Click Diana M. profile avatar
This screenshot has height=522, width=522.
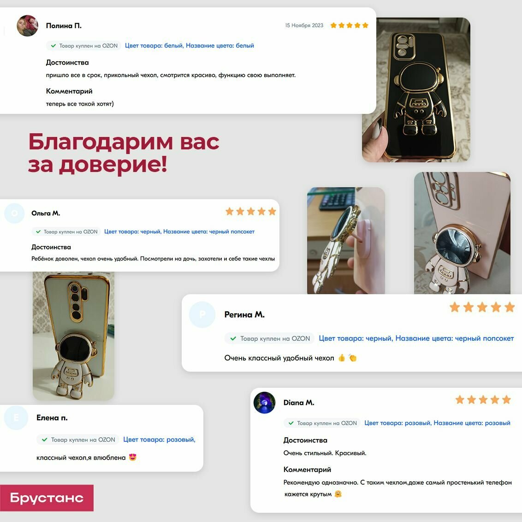264,403
